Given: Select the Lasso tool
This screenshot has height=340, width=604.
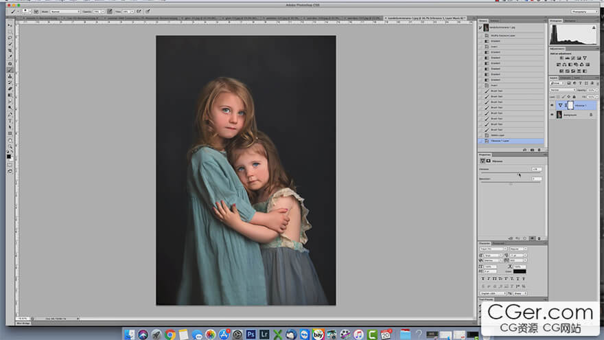Looking at the screenshot, I should (x=10, y=38).
